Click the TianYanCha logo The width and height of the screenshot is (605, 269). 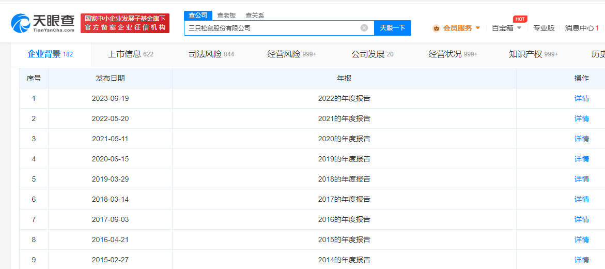tap(42, 23)
